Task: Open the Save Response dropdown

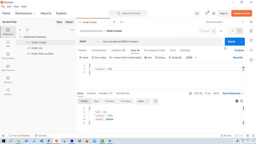Action: [233, 93]
